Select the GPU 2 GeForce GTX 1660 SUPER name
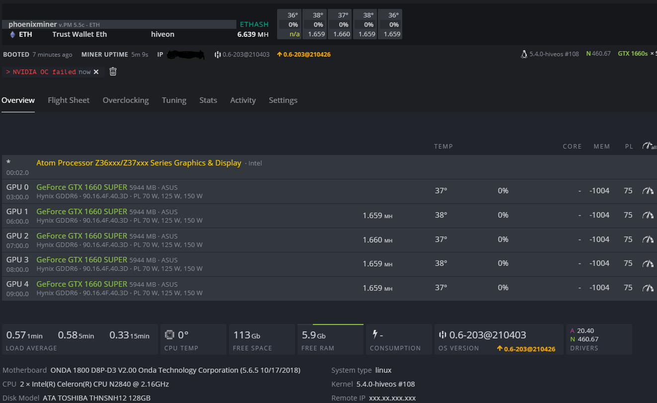 [82, 236]
